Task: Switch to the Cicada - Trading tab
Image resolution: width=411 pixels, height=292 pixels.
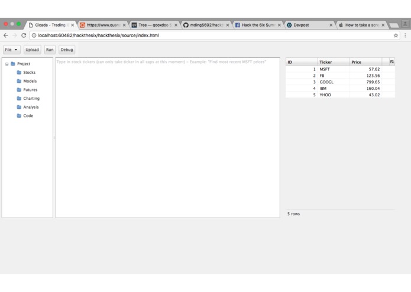Action: [x=50, y=25]
